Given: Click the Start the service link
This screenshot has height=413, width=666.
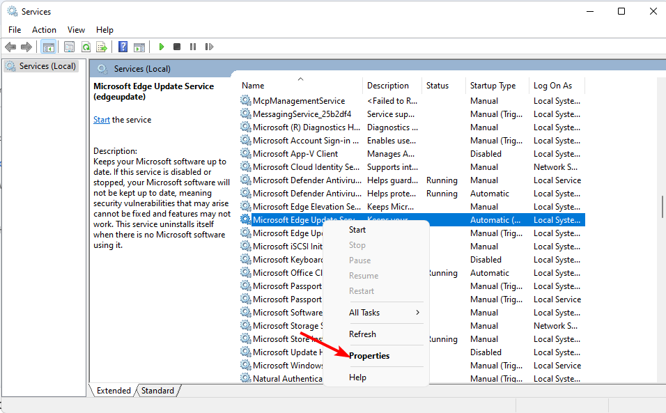Looking at the screenshot, I should pyautogui.click(x=101, y=119).
